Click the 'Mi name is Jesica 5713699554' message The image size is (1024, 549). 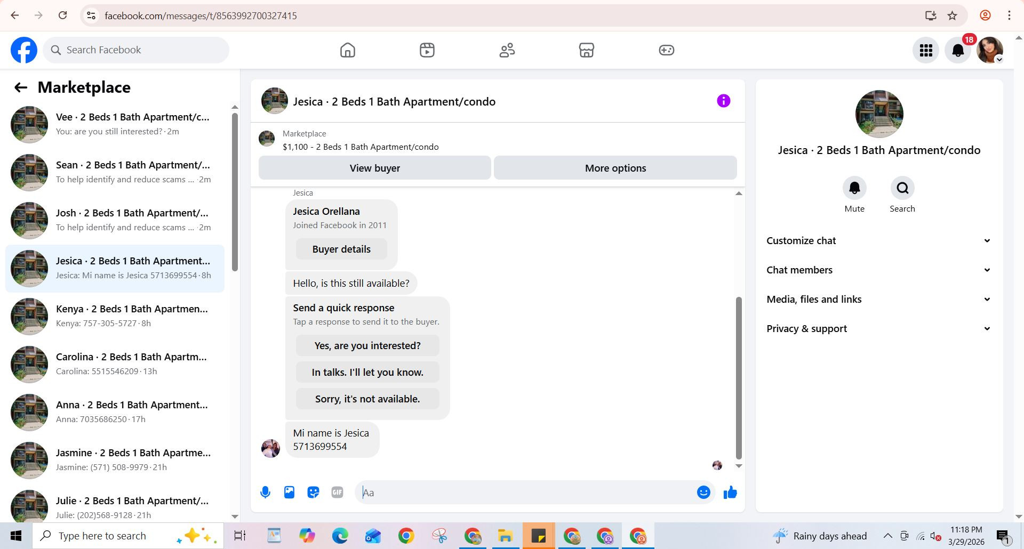(x=332, y=440)
